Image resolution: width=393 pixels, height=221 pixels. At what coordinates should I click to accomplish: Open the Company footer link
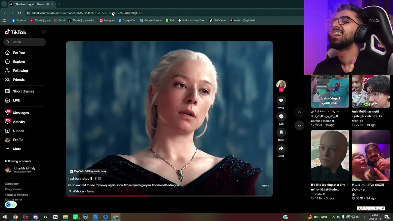pos(12,184)
